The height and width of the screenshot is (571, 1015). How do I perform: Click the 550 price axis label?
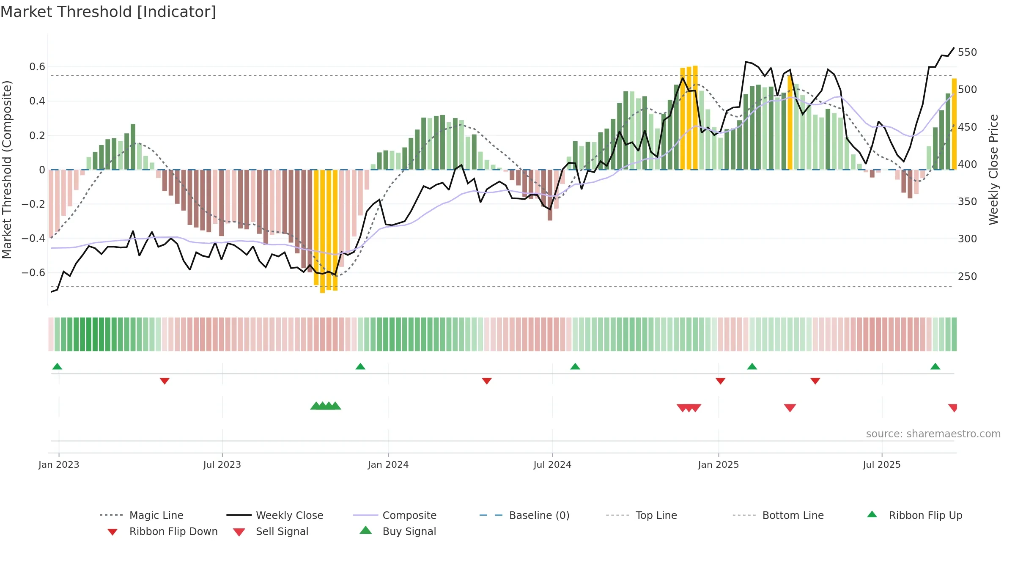(968, 52)
